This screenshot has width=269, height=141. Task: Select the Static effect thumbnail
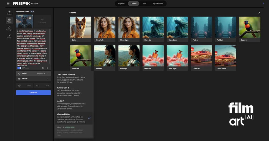pos(81,29)
